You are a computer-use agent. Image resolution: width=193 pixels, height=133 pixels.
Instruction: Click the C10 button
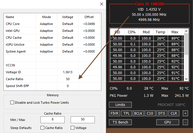[x=150, y=113]
